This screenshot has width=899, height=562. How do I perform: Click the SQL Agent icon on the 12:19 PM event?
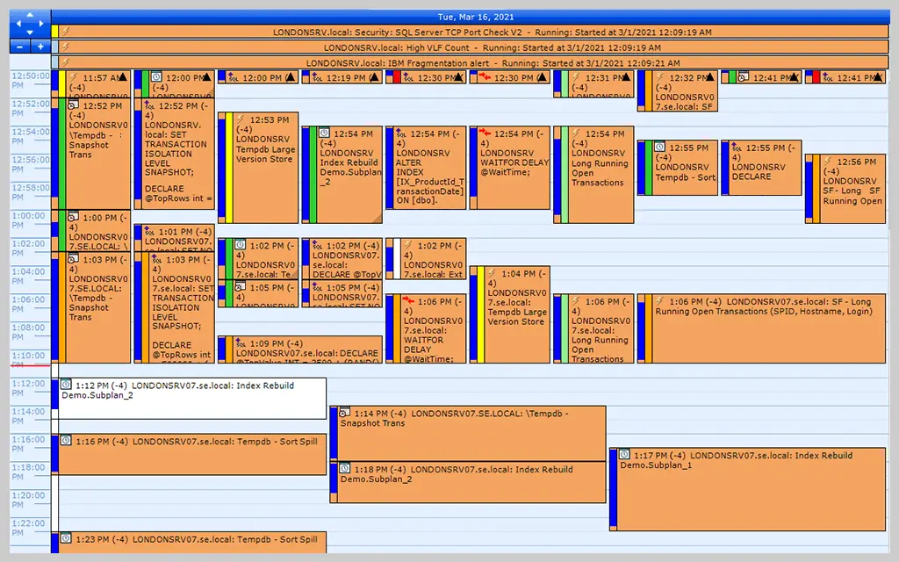(317, 77)
